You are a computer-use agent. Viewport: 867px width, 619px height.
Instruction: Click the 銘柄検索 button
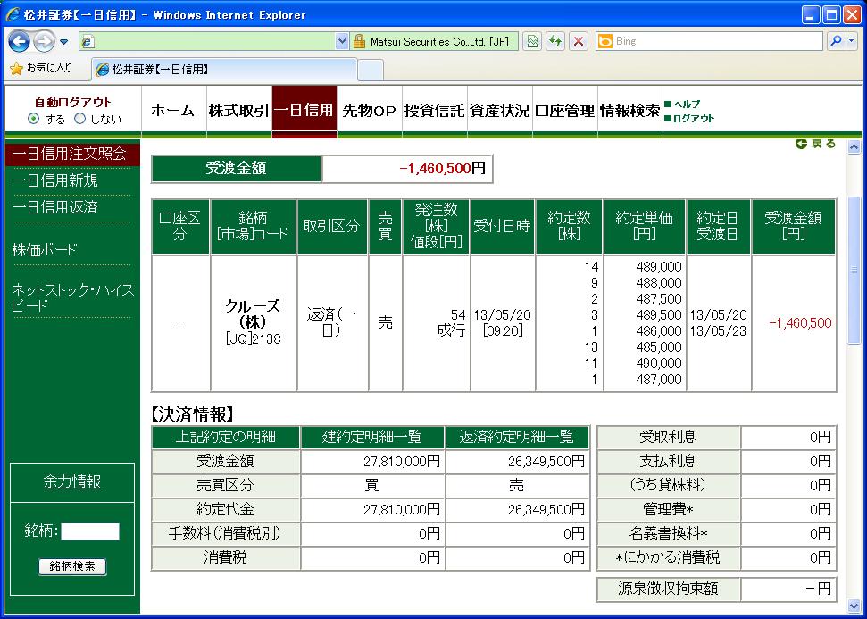click(72, 566)
